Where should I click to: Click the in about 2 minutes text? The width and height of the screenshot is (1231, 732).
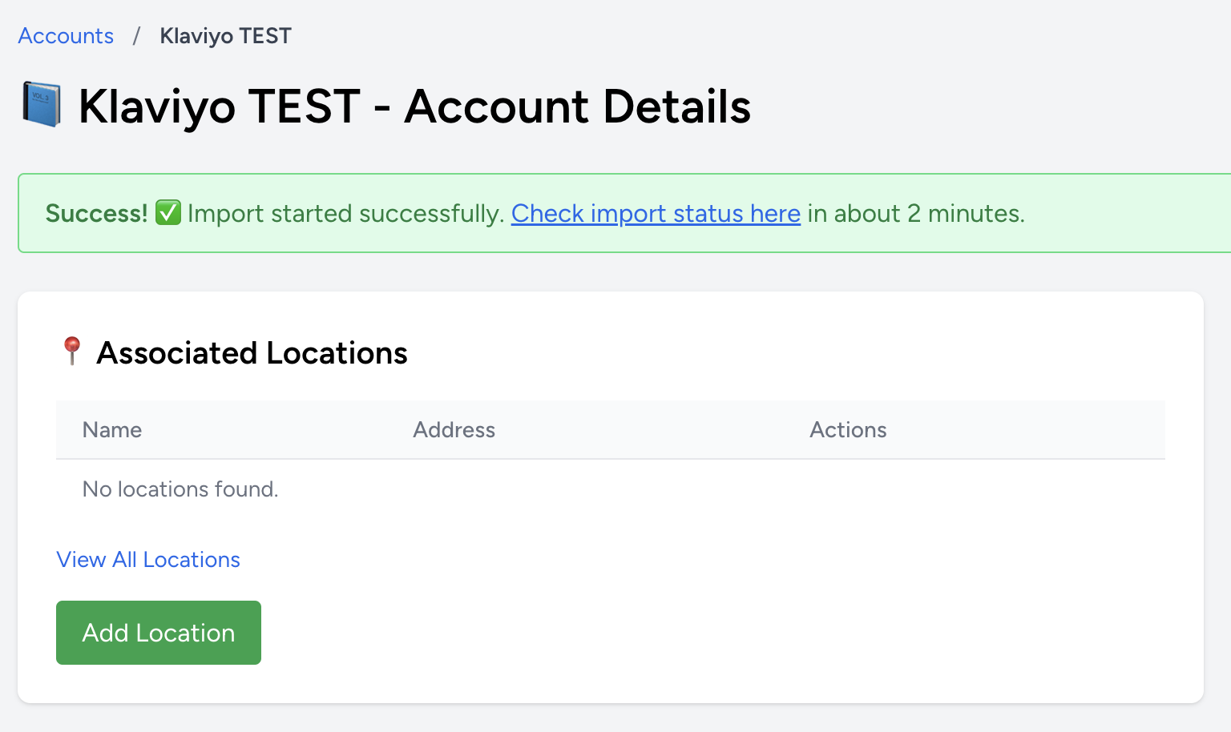click(x=915, y=214)
